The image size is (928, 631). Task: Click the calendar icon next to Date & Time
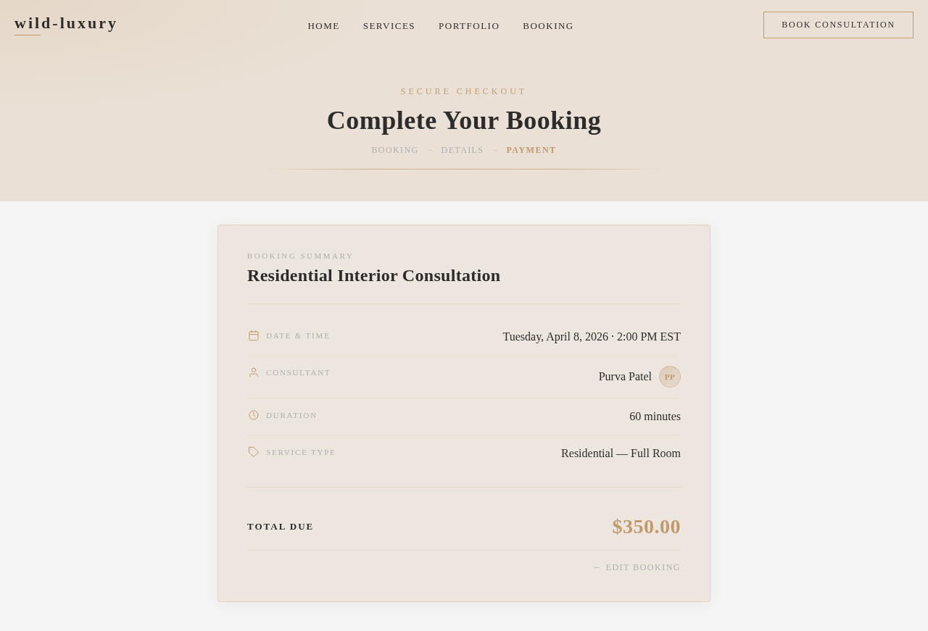(x=254, y=335)
